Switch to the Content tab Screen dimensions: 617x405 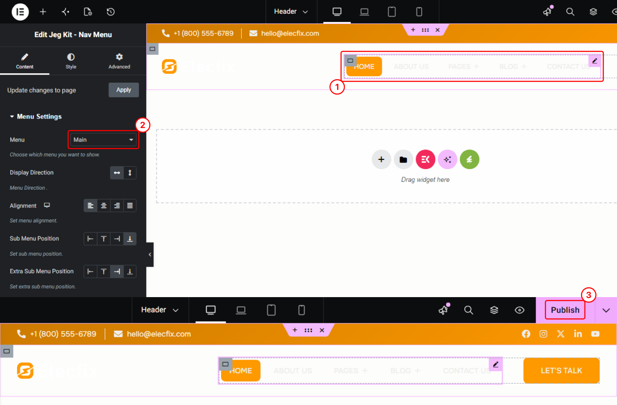[x=25, y=61]
